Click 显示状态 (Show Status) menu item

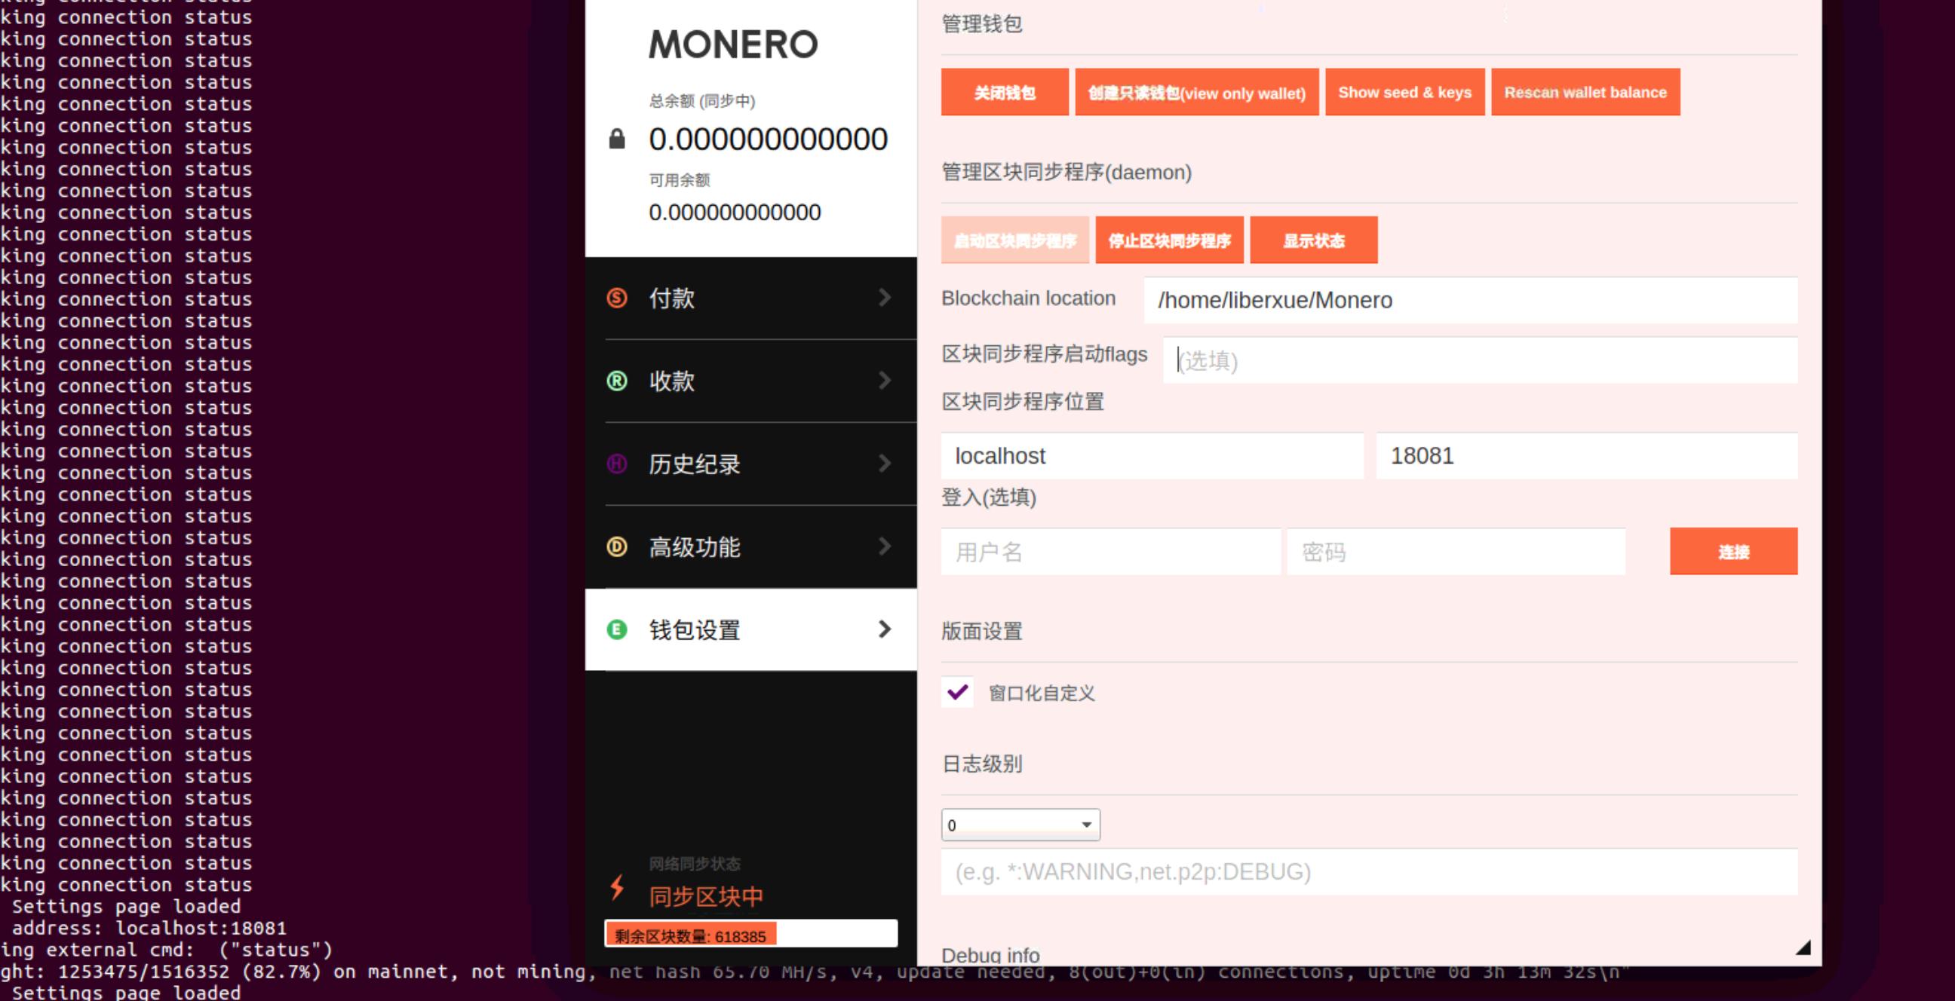pos(1314,240)
